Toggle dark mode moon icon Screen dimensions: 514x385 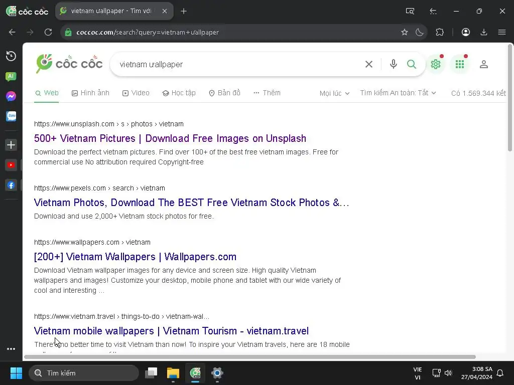tap(420, 32)
